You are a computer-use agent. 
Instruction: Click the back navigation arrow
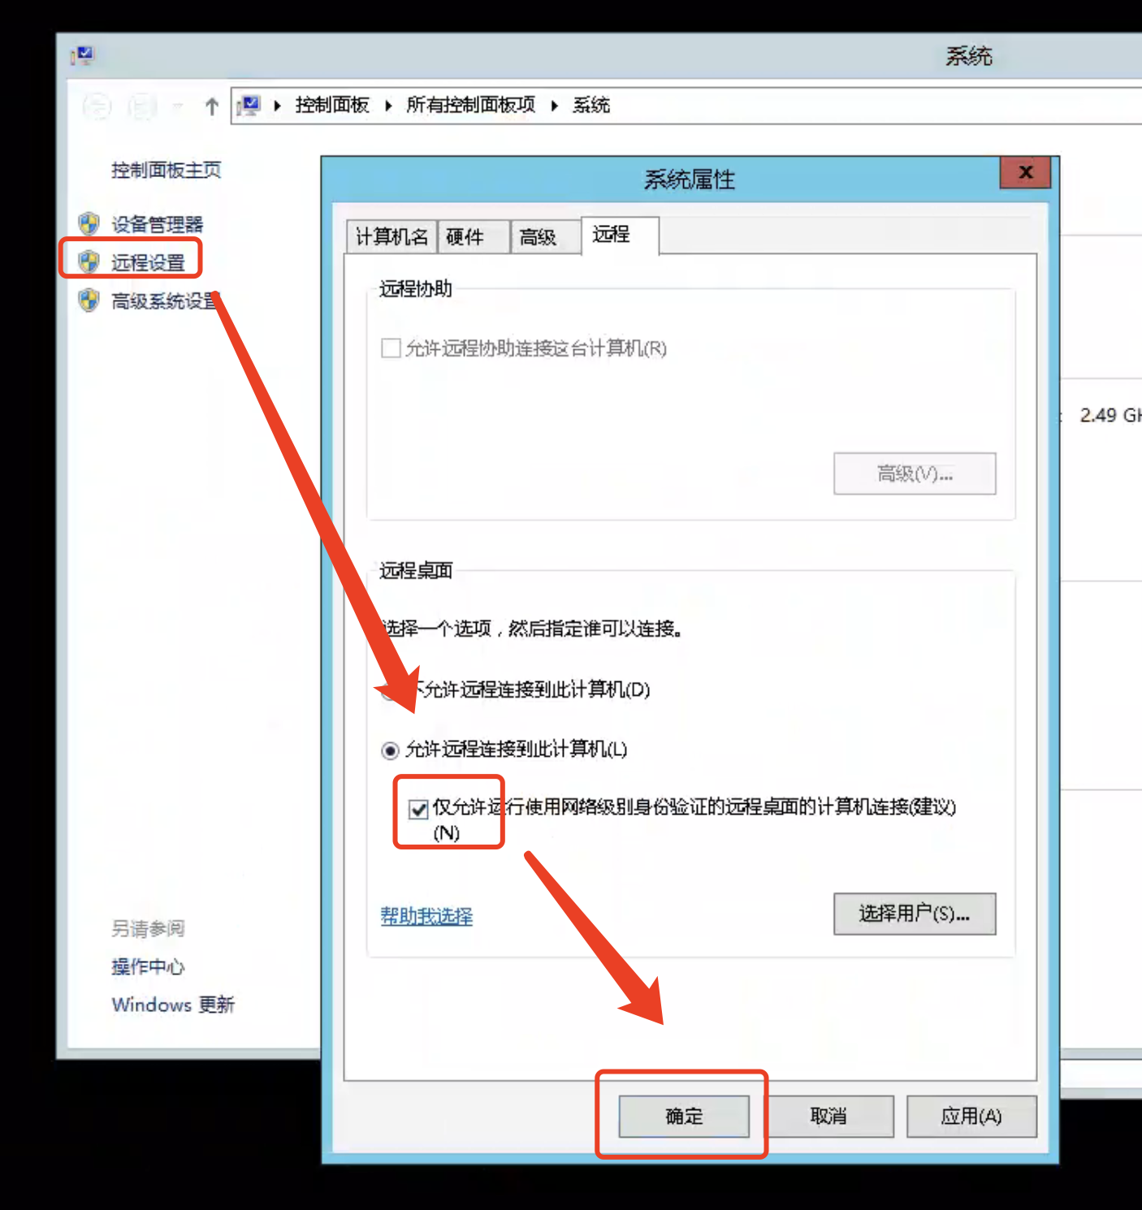pos(97,106)
